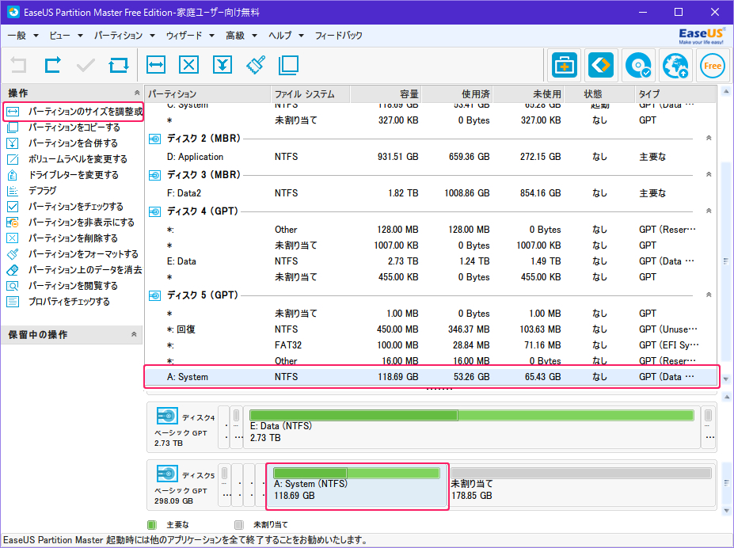Click the drive letter icon beside ドライブレターを変更する
This screenshot has width=734, height=548.
click(x=13, y=175)
